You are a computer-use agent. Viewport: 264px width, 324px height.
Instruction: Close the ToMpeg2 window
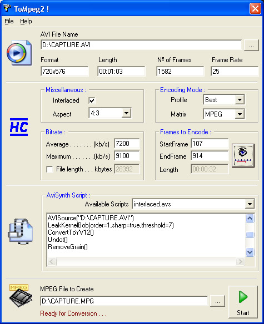click(x=255, y=9)
